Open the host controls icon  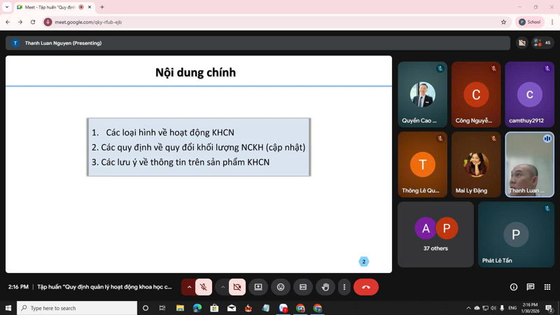coord(547,287)
